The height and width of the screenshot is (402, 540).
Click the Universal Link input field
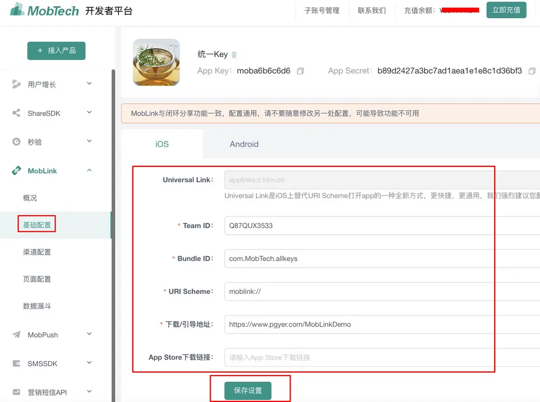382,180
